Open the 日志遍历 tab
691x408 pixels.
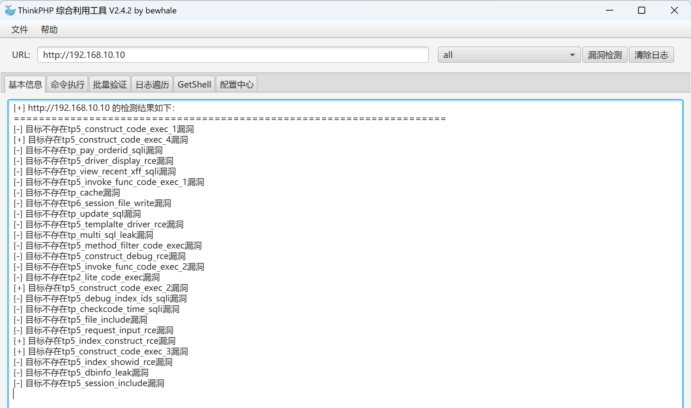(152, 85)
